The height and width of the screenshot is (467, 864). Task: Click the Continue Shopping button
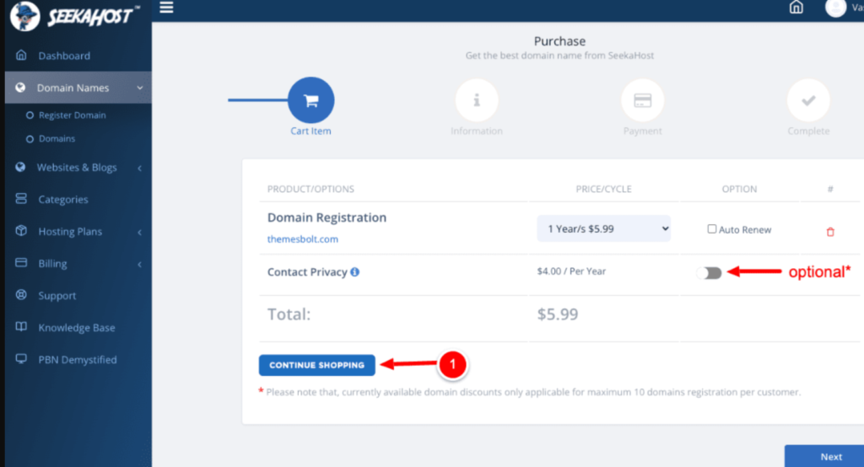(316, 365)
